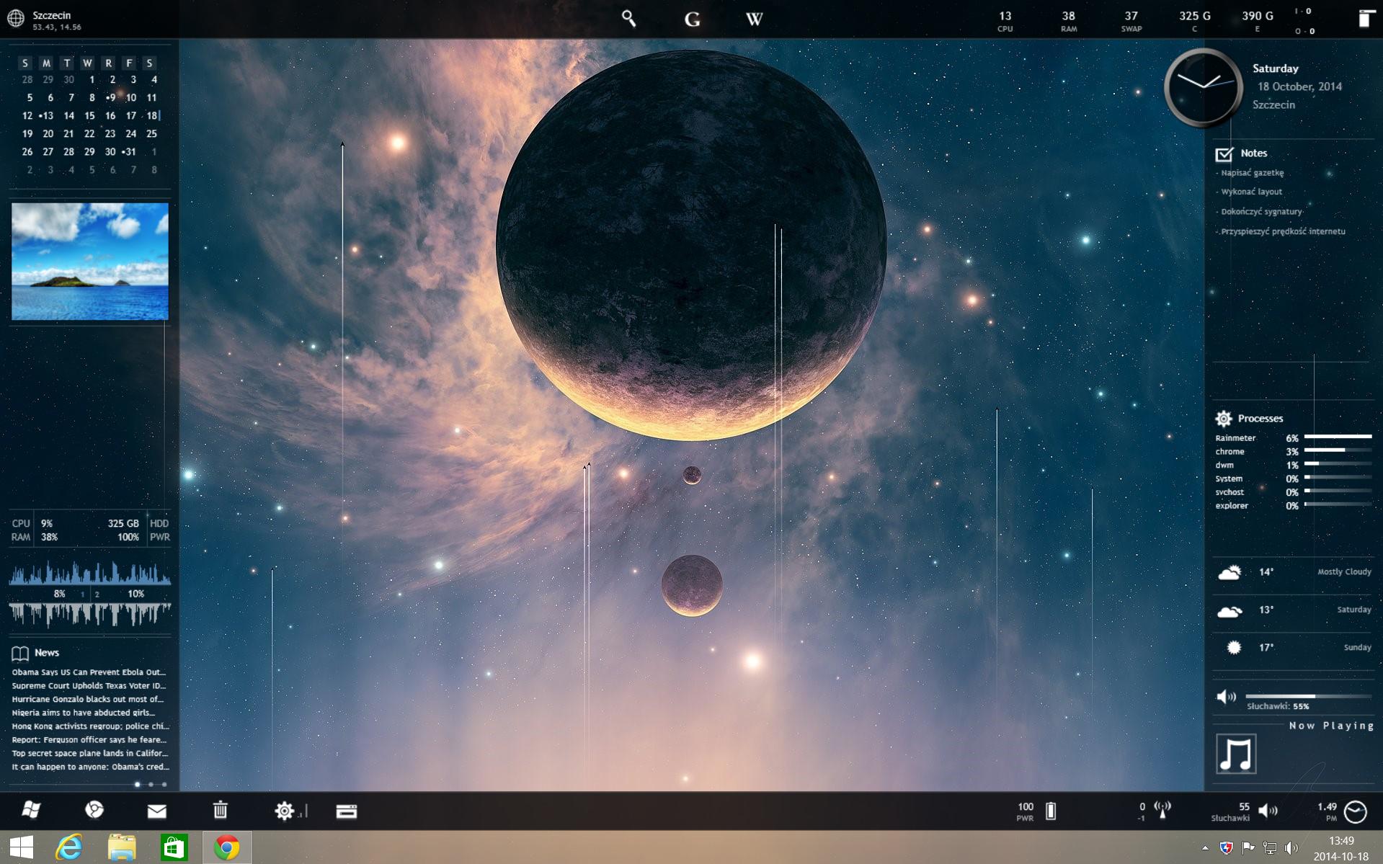Open headline 'Hong Kong activists regroup'
1383x864 pixels.
[90, 726]
